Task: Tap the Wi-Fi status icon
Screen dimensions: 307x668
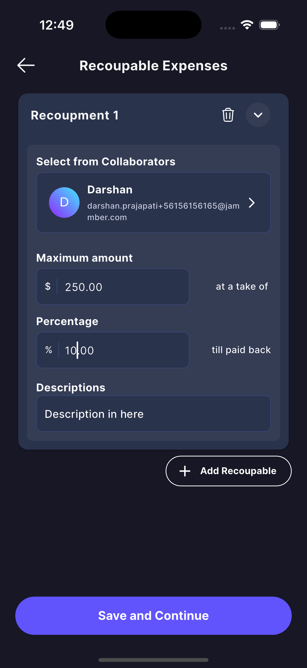Action: pyautogui.click(x=247, y=25)
